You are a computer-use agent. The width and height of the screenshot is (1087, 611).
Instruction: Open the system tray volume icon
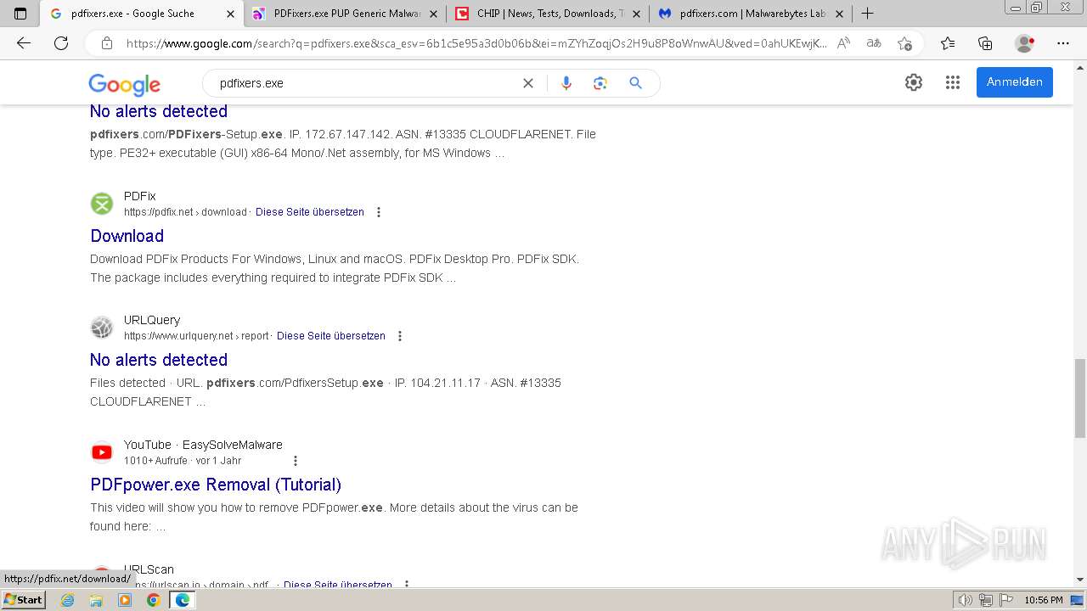pos(966,600)
